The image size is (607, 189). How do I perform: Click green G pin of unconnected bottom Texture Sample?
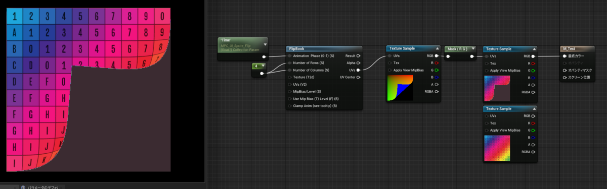pos(533,130)
